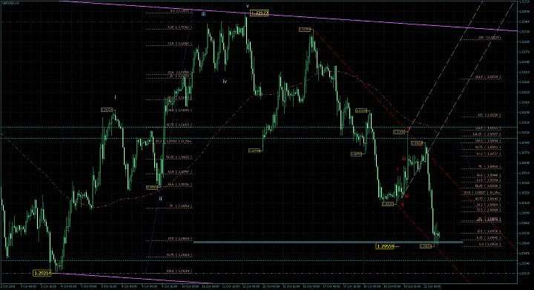This screenshot has height=290, width=534.
Task: Select the Fibonacci 161.8 level label at right
Action: tap(488, 77)
